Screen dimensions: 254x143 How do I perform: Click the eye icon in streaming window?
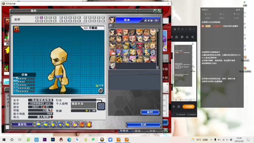(x=174, y=107)
